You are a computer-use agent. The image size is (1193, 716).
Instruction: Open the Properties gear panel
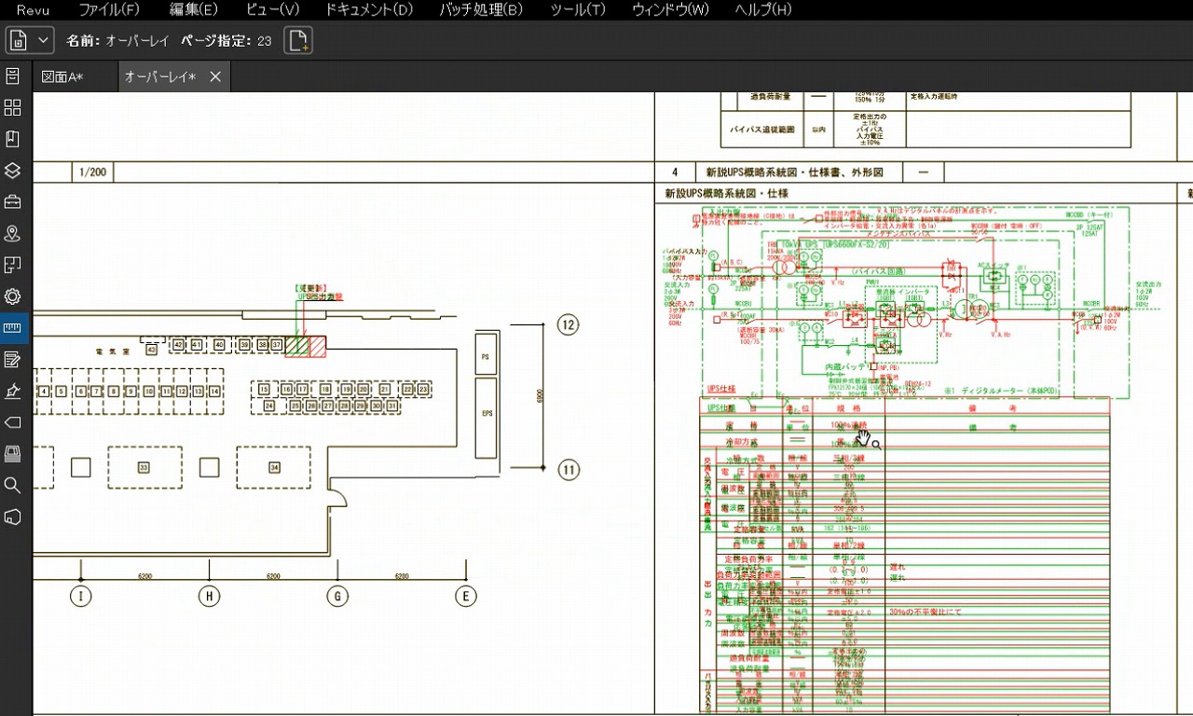tap(13, 297)
